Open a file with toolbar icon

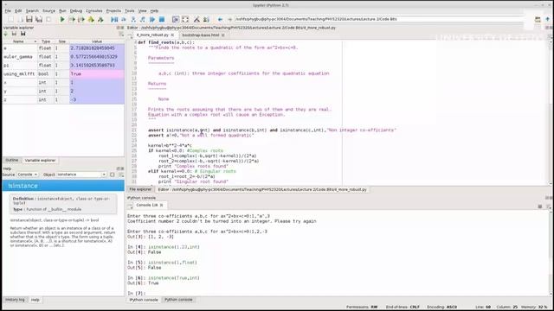(20, 19)
